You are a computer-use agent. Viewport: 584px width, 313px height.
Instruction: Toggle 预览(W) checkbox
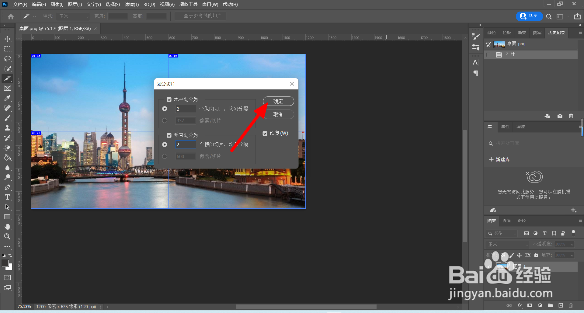click(x=265, y=133)
